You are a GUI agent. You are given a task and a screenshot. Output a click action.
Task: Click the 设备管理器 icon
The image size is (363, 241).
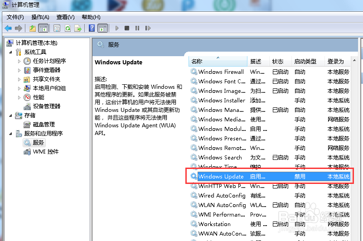27,106
